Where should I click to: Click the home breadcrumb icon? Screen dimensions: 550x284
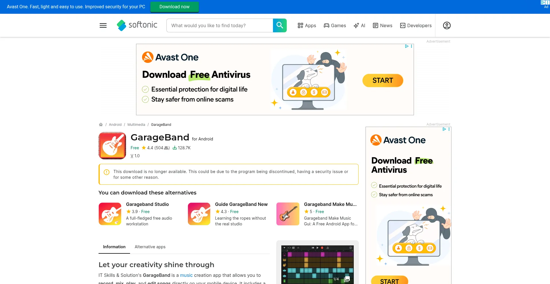coord(101,125)
